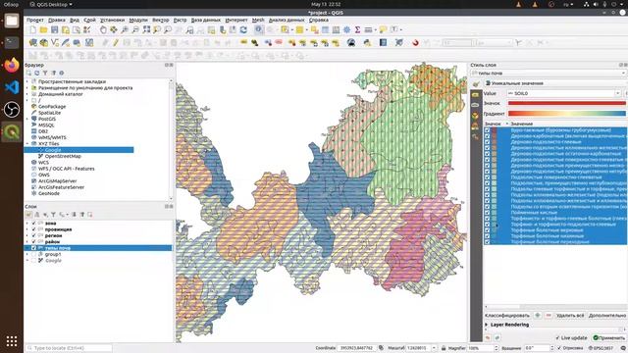Screen dimensions: 628x353
Task: Select OpenStreetMap in the browser tree
Action: pyautogui.click(x=63, y=156)
